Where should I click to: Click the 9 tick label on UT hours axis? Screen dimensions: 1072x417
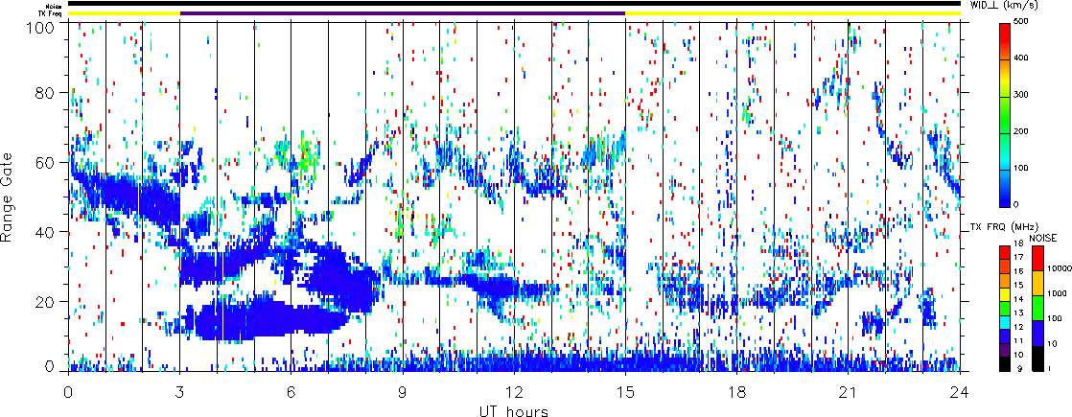coord(403,392)
